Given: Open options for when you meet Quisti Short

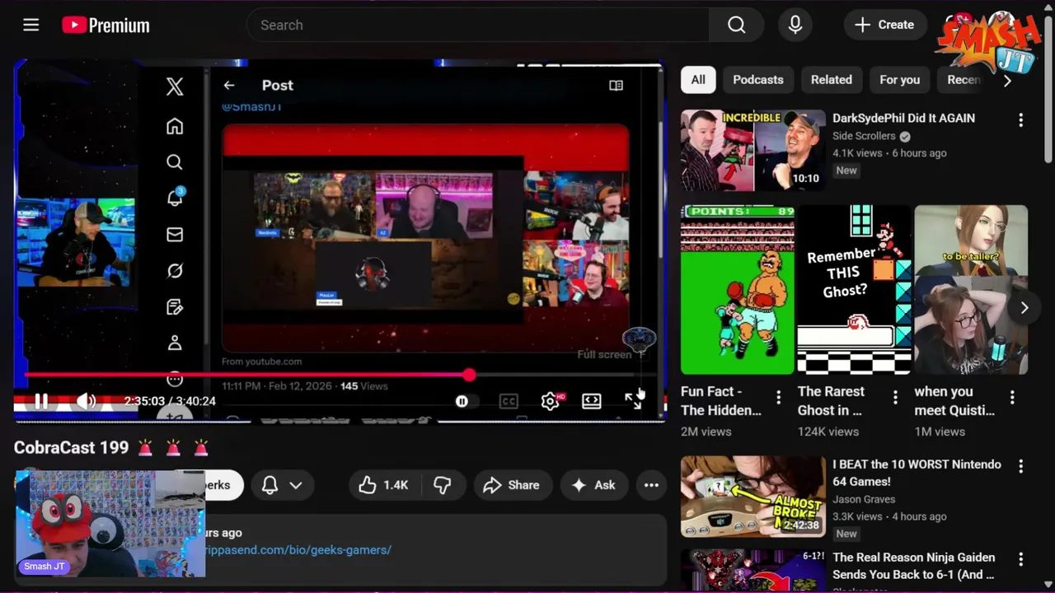Looking at the screenshot, I should (1012, 399).
